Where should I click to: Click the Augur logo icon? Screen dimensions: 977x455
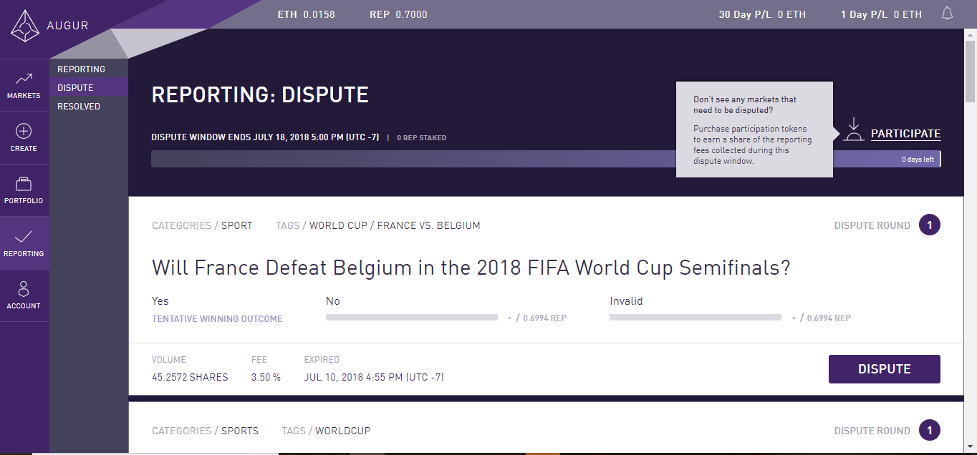[24, 26]
